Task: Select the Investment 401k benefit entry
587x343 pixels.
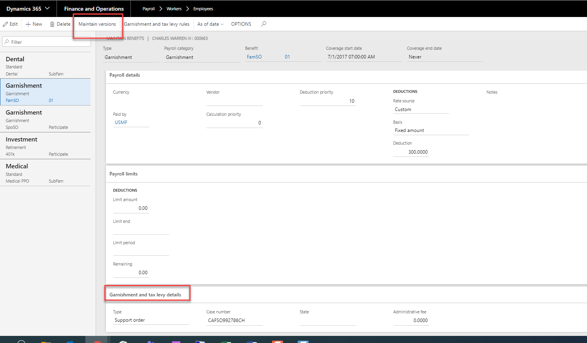Action: coord(45,146)
